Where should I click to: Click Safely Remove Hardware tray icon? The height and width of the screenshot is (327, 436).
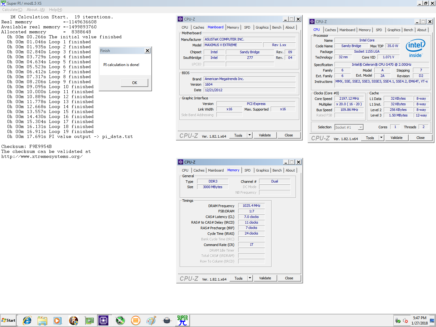point(398,320)
